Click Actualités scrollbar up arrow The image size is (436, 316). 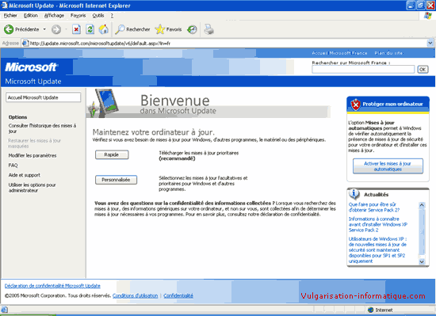[422, 205]
